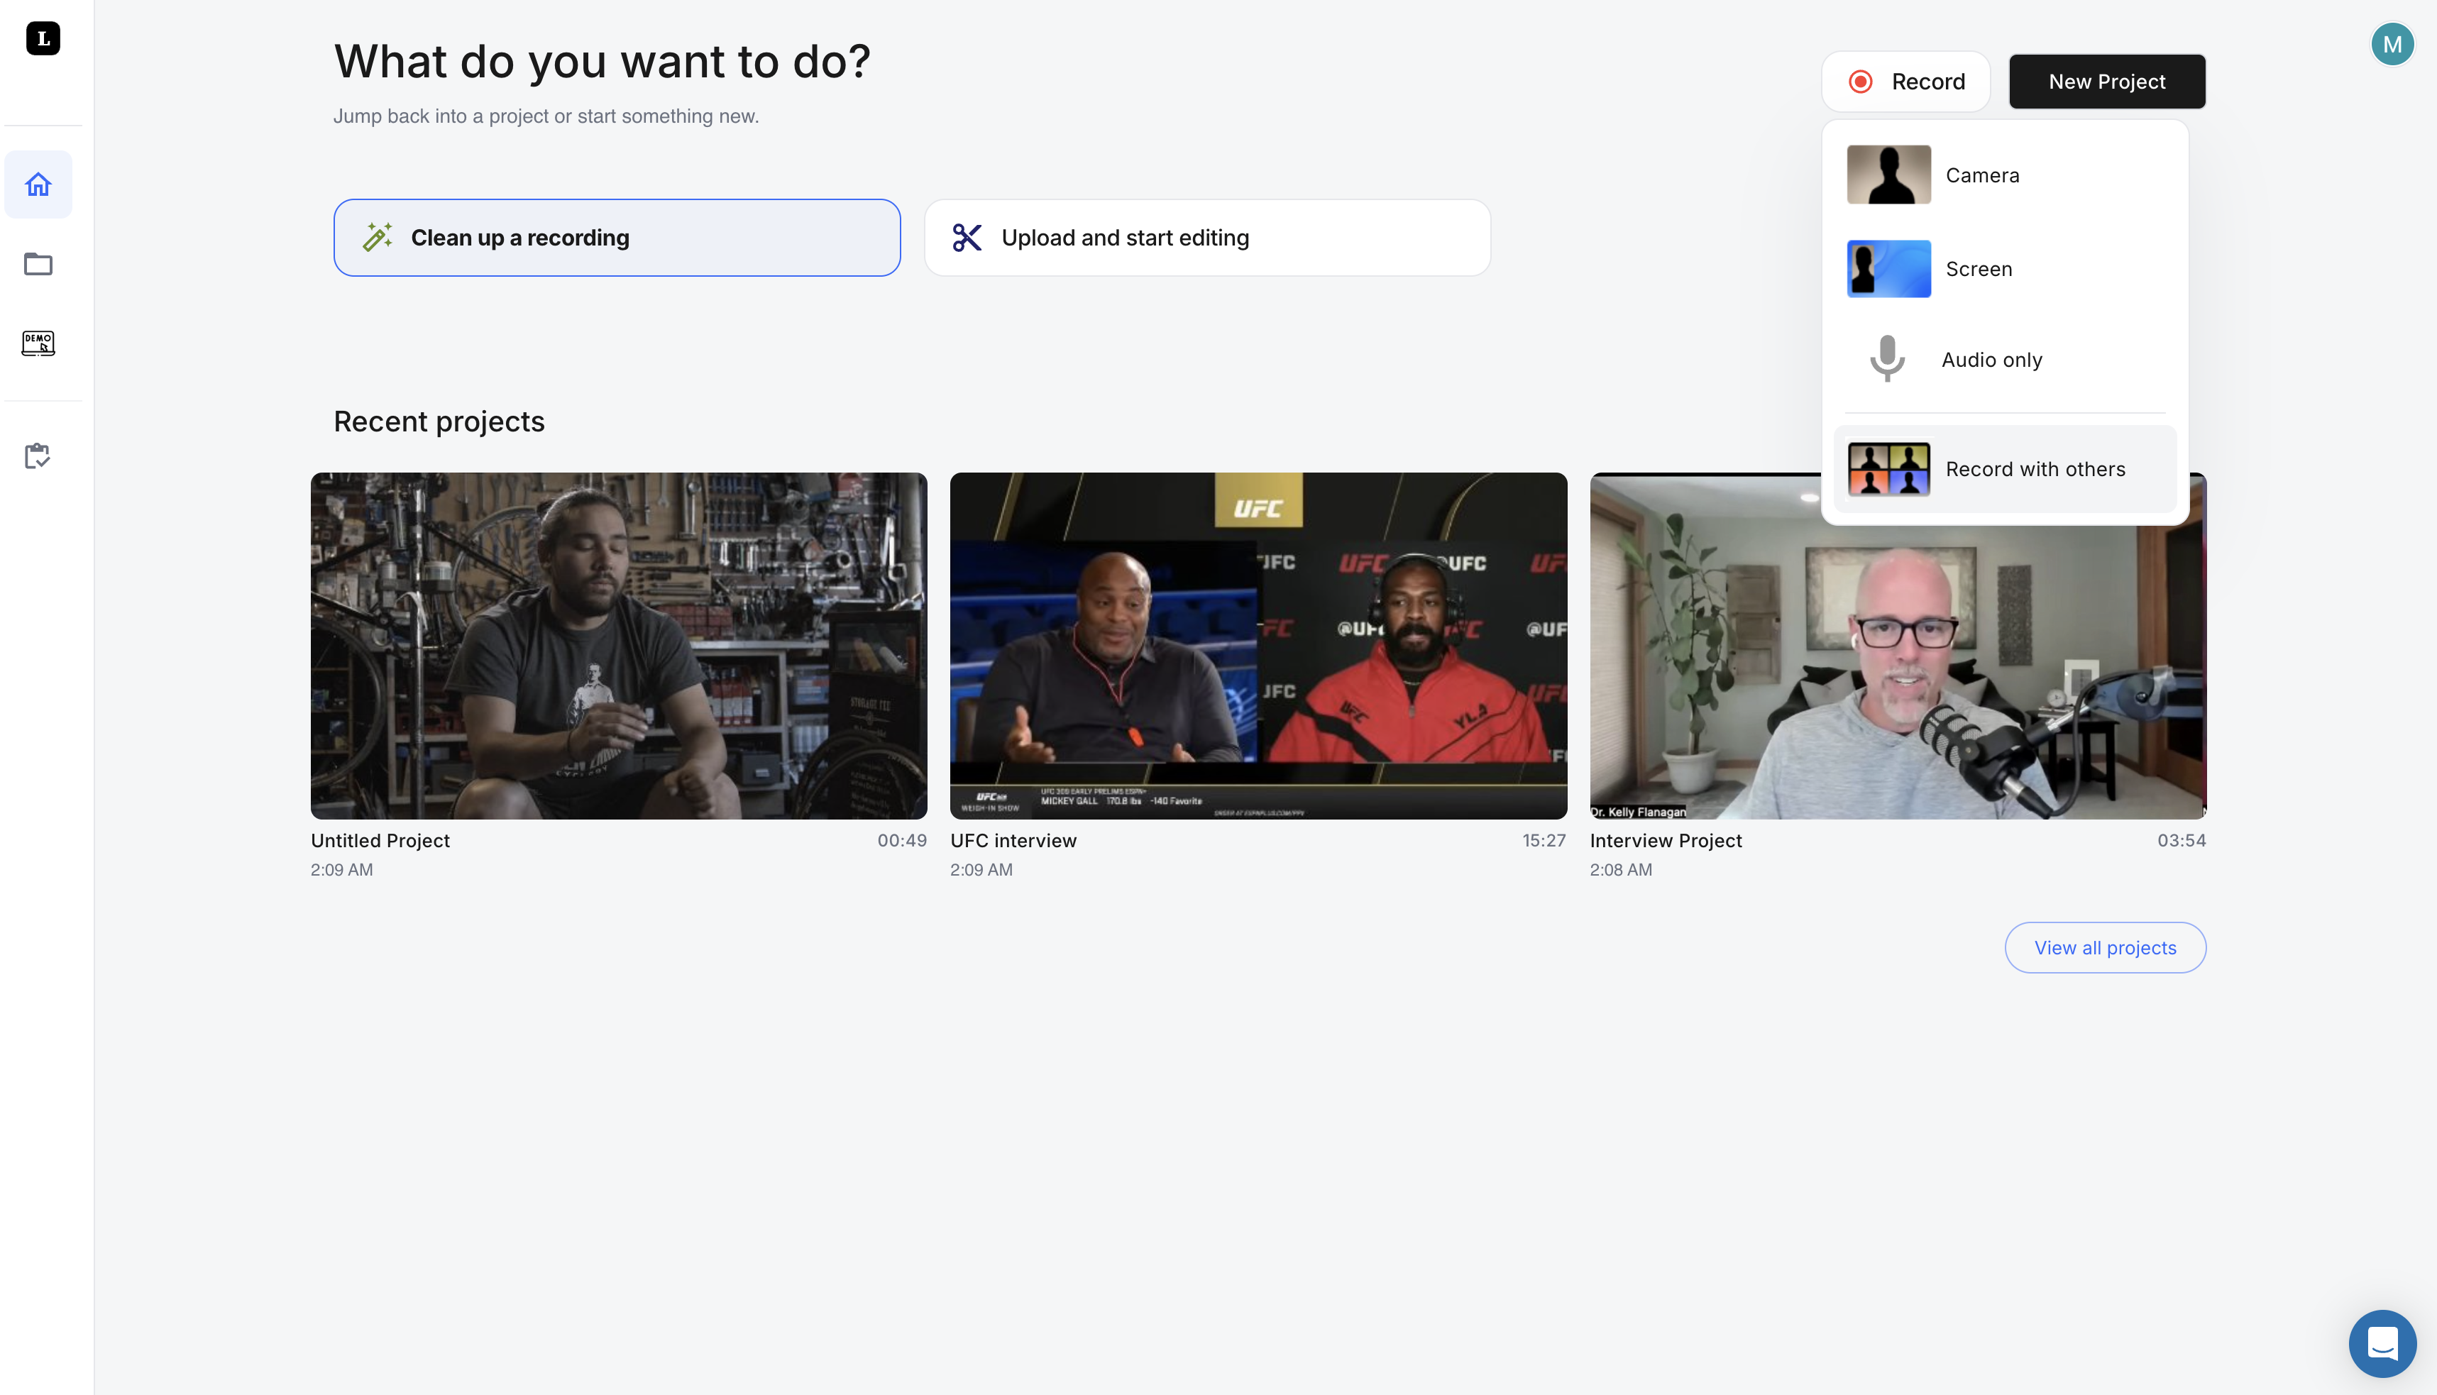
Task: Collapse the Record dropdown button
Action: (1905, 82)
